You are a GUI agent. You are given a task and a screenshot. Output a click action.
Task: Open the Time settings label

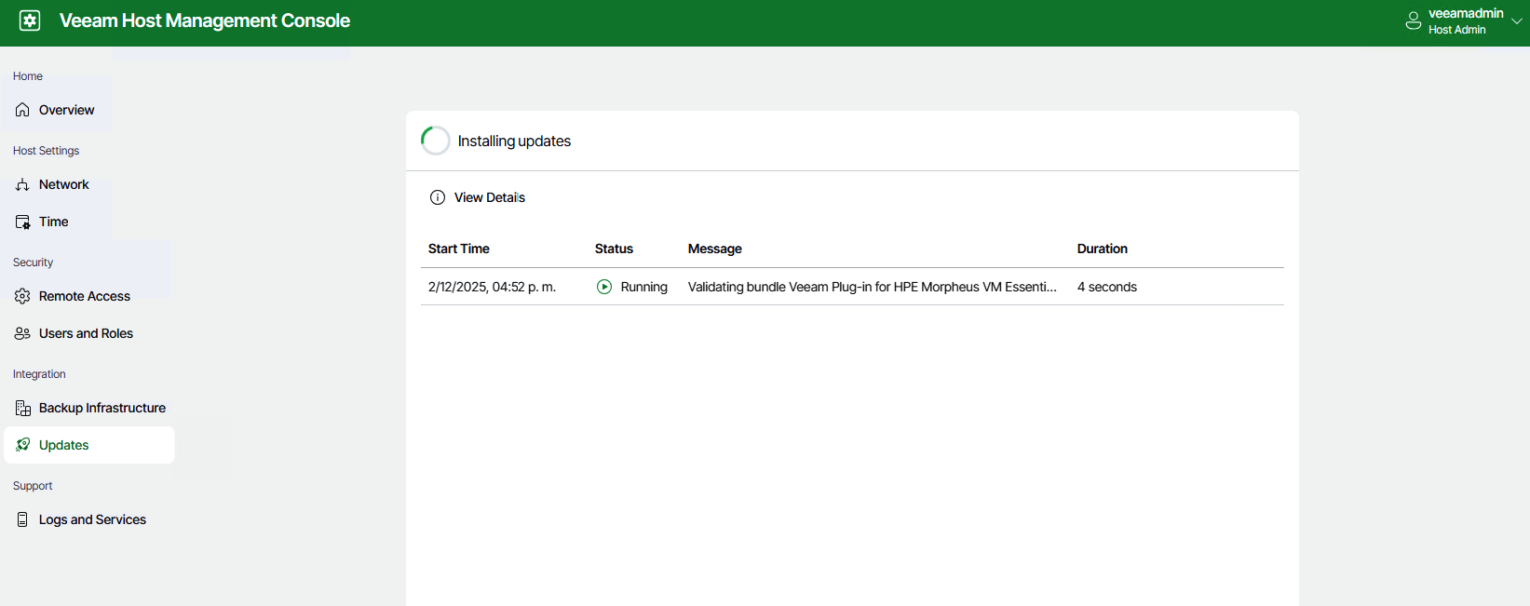coord(54,222)
